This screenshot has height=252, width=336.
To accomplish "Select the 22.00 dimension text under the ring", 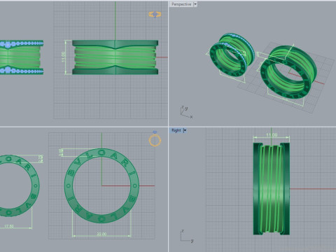I will (x=101, y=234).
